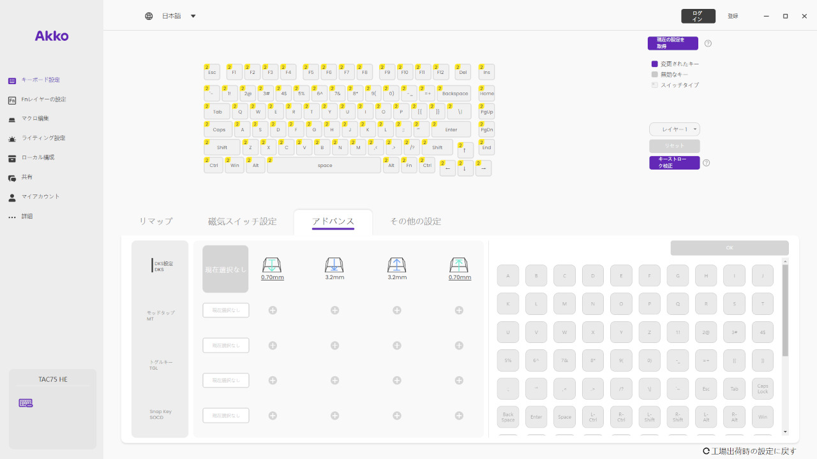The height and width of the screenshot is (459, 817).
Task: Click 工場出荷時の設定に戻す reset link
Action: [x=749, y=451]
